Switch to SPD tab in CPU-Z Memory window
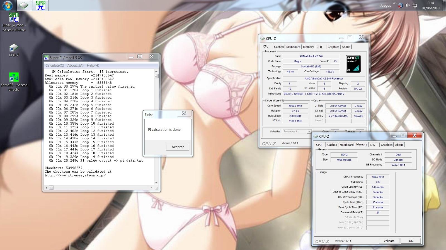 pos(372,145)
